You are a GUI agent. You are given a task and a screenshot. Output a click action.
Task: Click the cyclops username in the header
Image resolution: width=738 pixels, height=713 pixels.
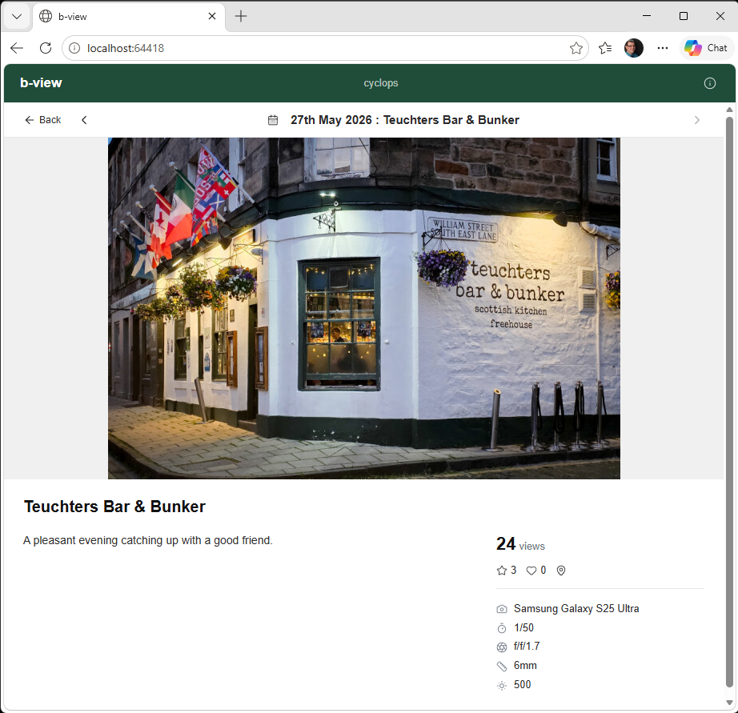coord(381,83)
